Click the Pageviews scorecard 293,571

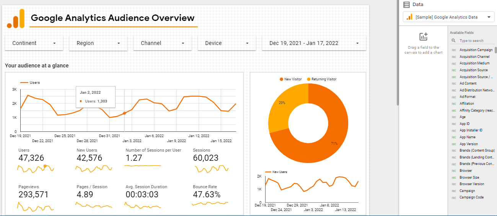click(34, 195)
